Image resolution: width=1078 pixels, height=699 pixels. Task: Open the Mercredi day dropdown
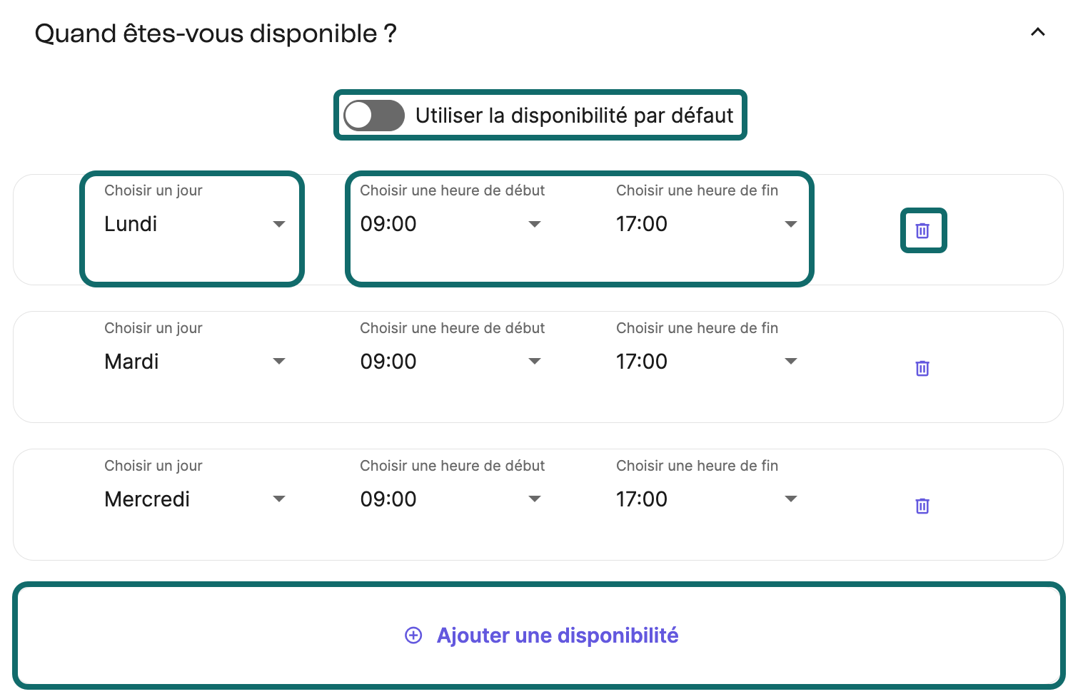(x=194, y=499)
